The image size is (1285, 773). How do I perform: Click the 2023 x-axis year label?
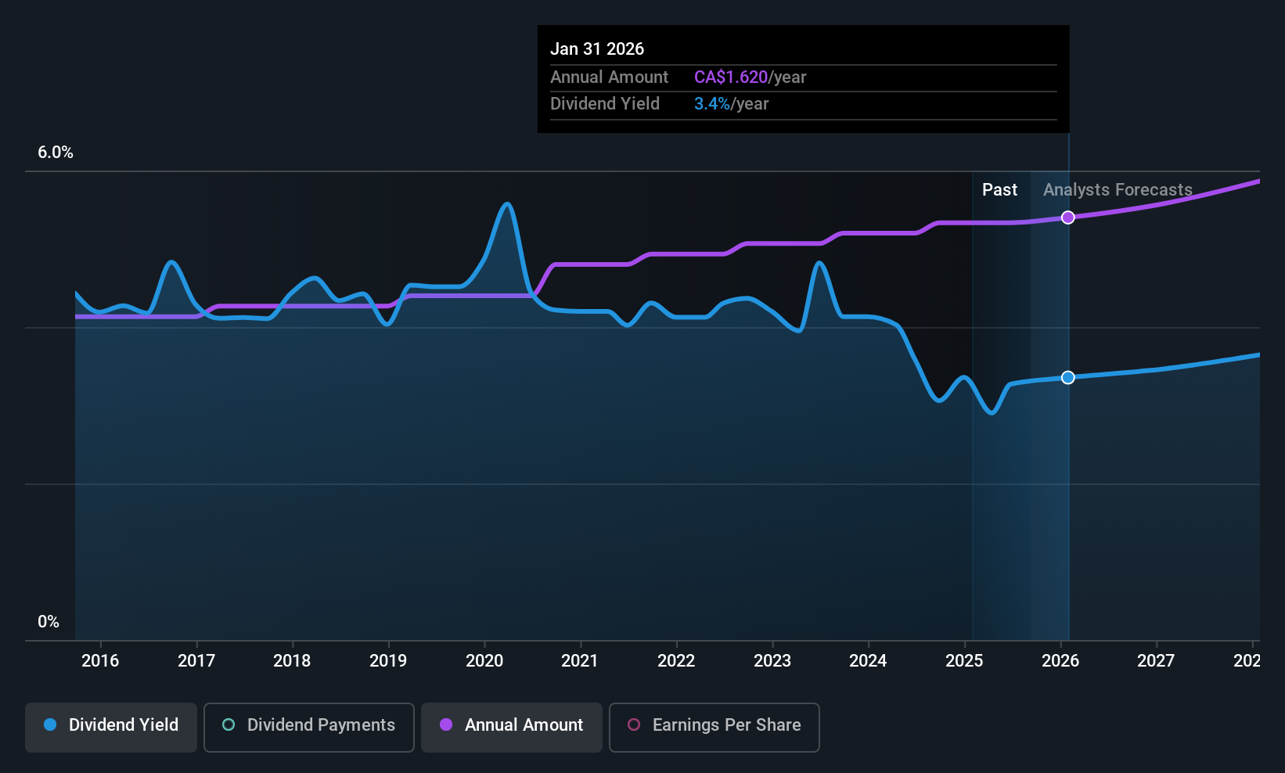(x=772, y=661)
